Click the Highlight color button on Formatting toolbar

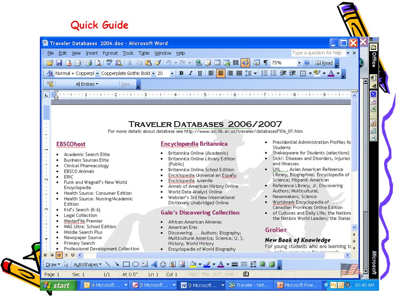[x=317, y=74]
